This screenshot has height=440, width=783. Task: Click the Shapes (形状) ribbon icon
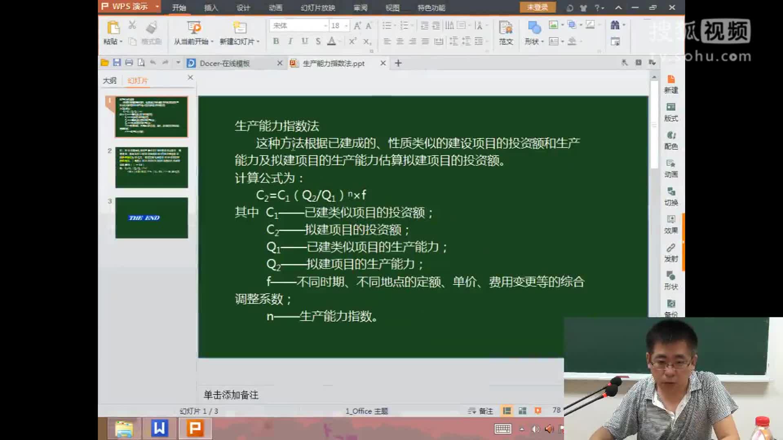(x=534, y=28)
